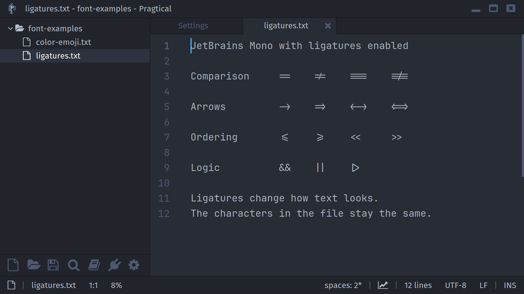This screenshot has height=294, width=524.
Task: Click 'JetBrains Mono with ligatures enabled' heading
Action: pyautogui.click(x=300, y=46)
